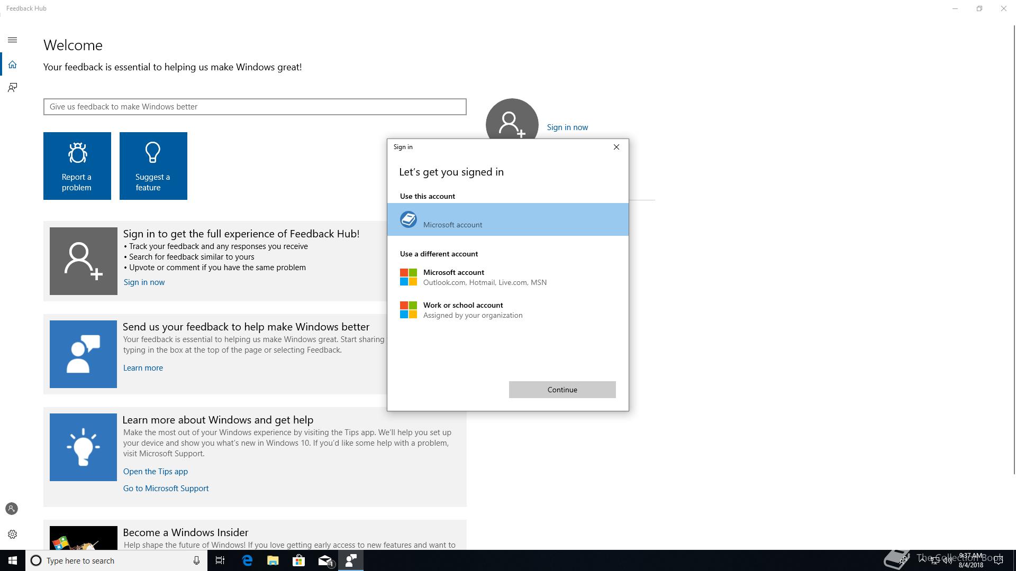1016x571 pixels.
Task: Open Feedback Hub settings gear
Action: coord(13,534)
